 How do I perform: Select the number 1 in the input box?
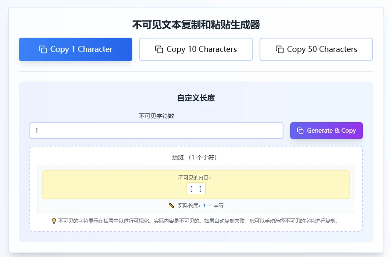(x=36, y=130)
